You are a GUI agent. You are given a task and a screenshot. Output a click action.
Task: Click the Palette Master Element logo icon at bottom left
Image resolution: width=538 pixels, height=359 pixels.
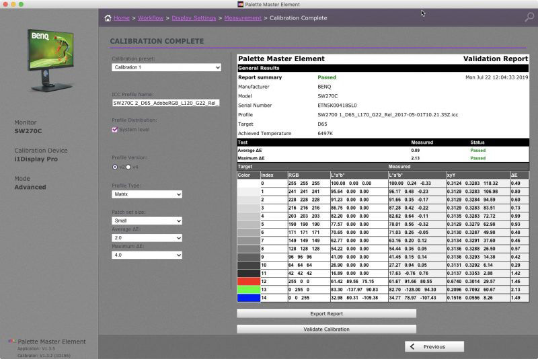click(x=11, y=341)
